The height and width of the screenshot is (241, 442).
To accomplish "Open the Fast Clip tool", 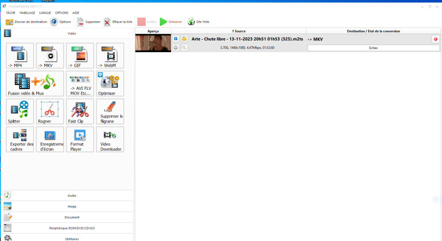I will 80,111.
